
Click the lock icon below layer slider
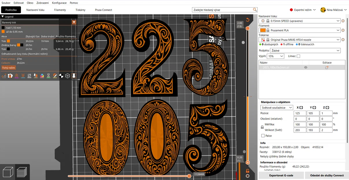pos(248,171)
